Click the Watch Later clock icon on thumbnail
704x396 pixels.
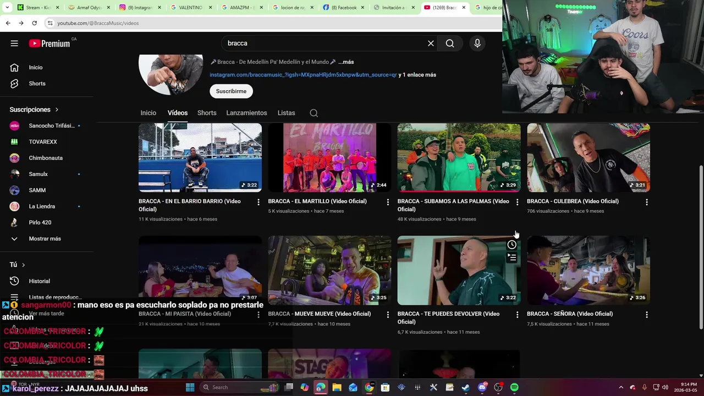[x=512, y=245]
